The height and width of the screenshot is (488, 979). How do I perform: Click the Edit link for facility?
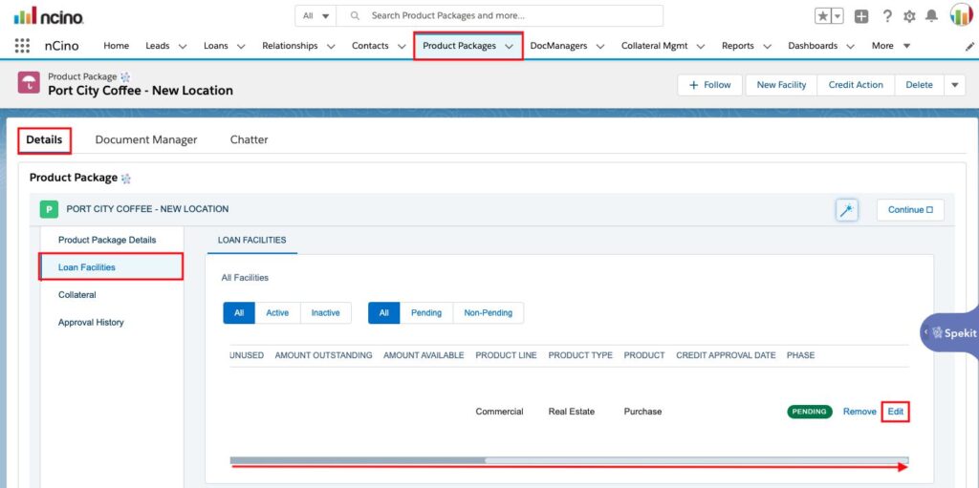[895, 412]
